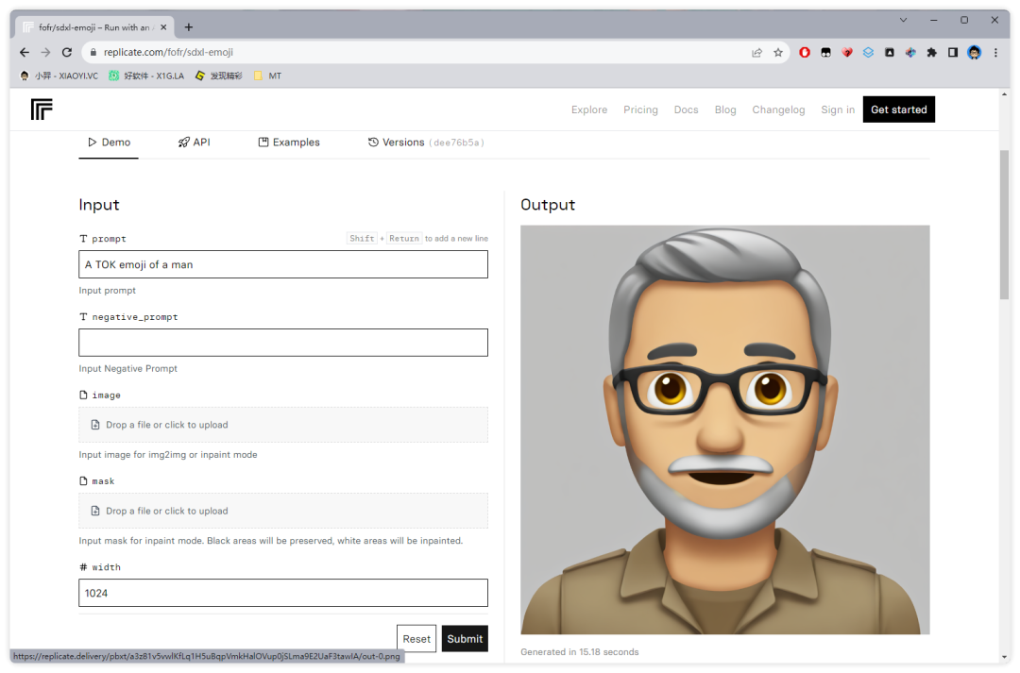Click the Get started button
Image resolution: width=1020 pixels, height=673 pixels.
point(898,109)
